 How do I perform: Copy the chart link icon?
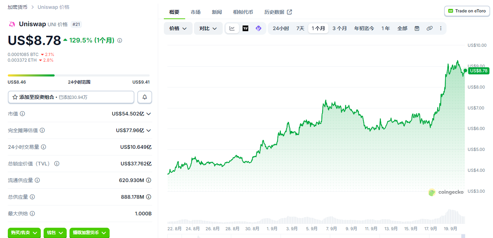[430, 28]
